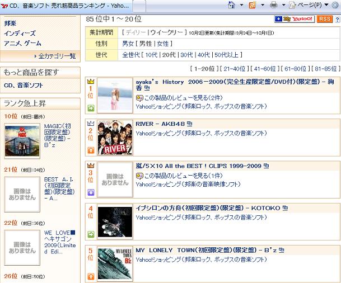Open new-window icon beside 嵐 5×10 title
The height and width of the screenshot is (283, 341).
point(266,166)
